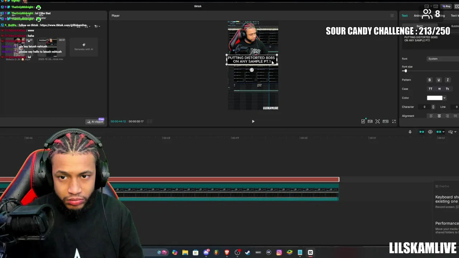459x258 pixels.
Task: Set text case to all lowercase tt
Action: coord(439,89)
